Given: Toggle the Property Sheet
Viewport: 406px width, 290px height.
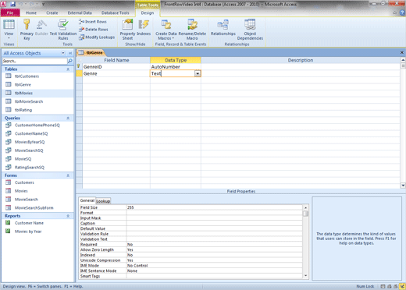Looking at the screenshot, I should tap(127, 30).
